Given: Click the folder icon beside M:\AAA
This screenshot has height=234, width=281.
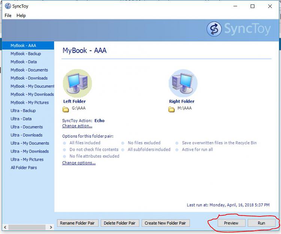Looking at the screenshot, I should pyautogui.click(x=171, y=109).
